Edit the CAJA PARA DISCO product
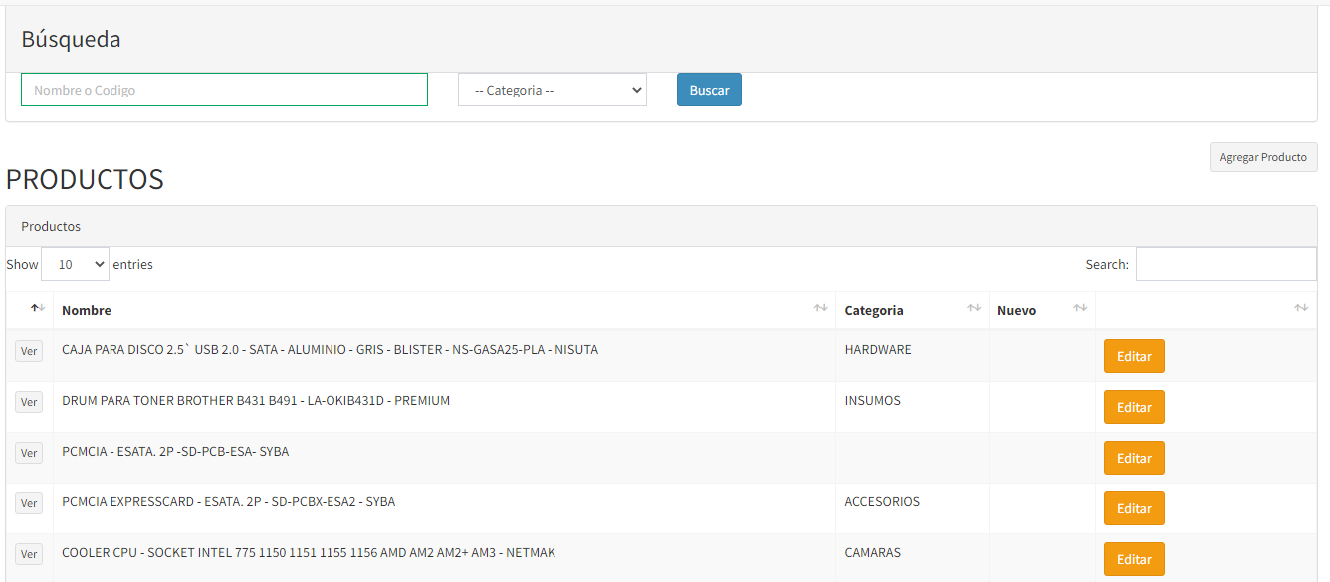The image size is (1330, 582). coord(1134,356)
